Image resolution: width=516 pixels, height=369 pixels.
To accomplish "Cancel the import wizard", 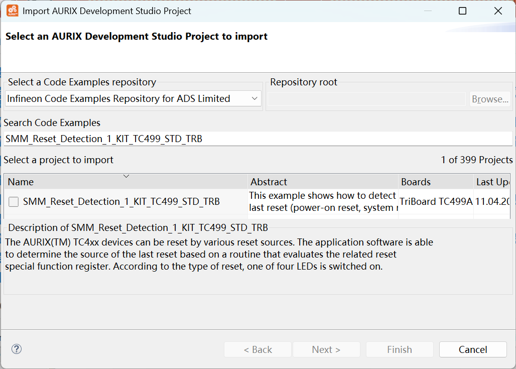I will click(473, 349).
